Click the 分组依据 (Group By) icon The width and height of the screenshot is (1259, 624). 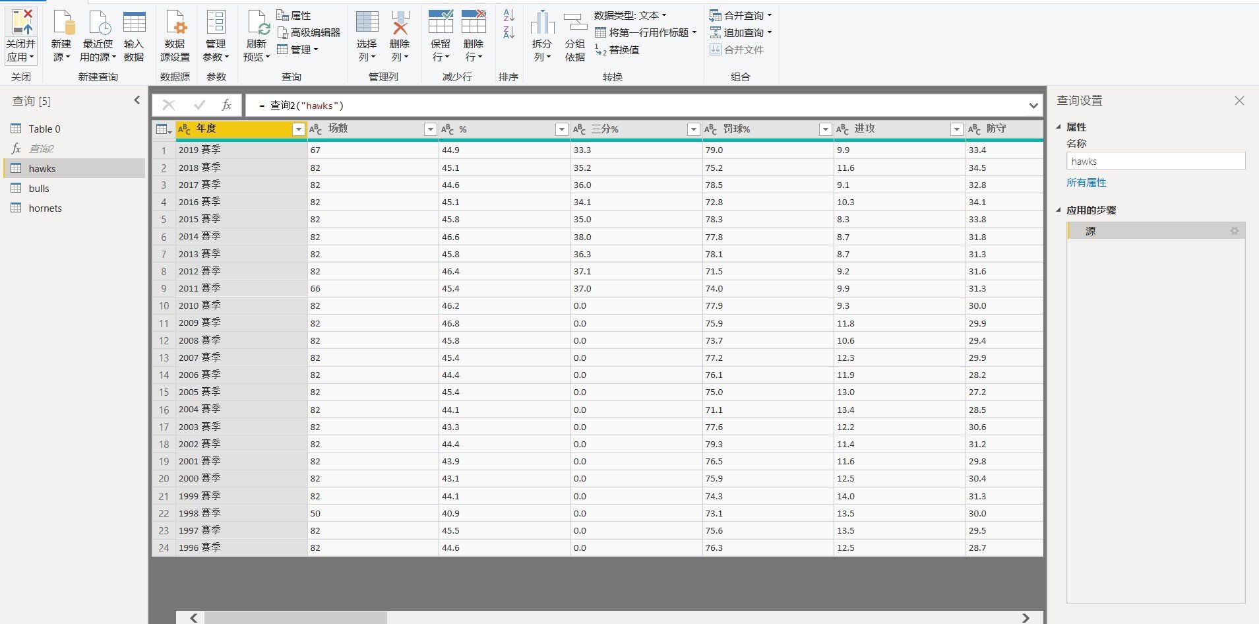click(575, 23)
